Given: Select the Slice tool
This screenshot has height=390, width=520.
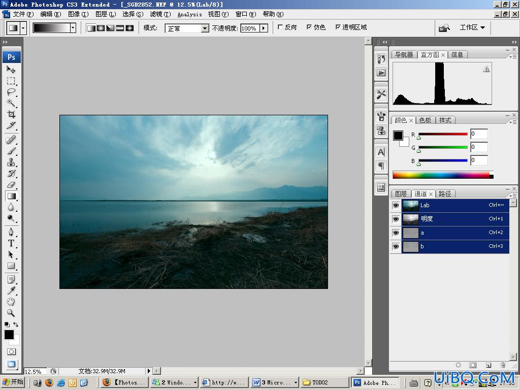Looking at the screenshot, I should (11, 125).
